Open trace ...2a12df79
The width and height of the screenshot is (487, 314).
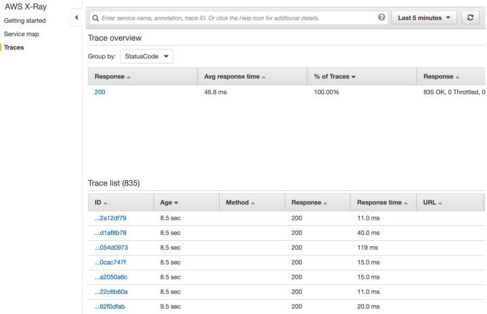pos(110,218)
